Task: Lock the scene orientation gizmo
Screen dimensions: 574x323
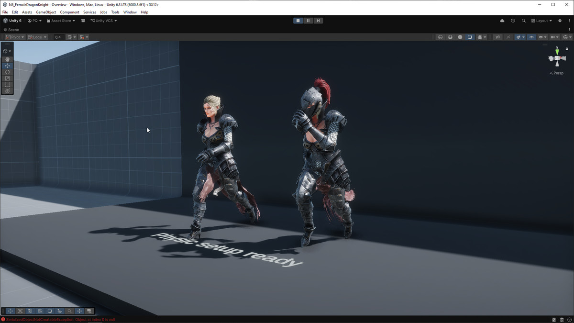Action: coord(568,49)
